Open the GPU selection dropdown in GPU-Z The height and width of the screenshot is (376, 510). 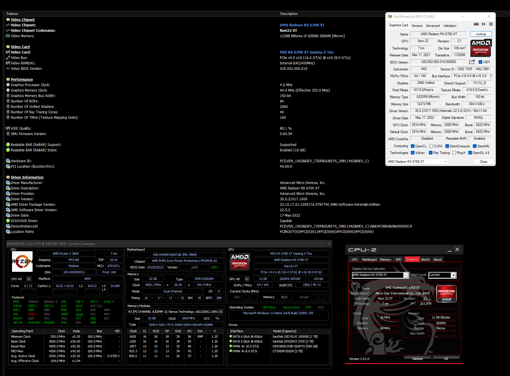[x=417, y=162]
